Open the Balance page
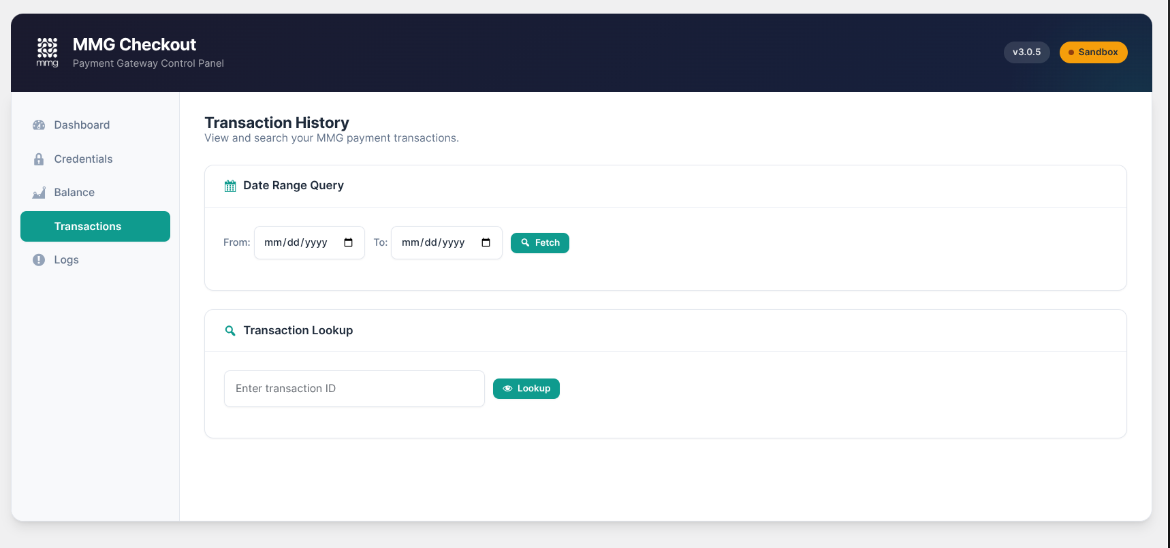1170x548 pixels. (95, 193)
